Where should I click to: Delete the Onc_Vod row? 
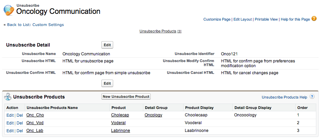(20, 123)
